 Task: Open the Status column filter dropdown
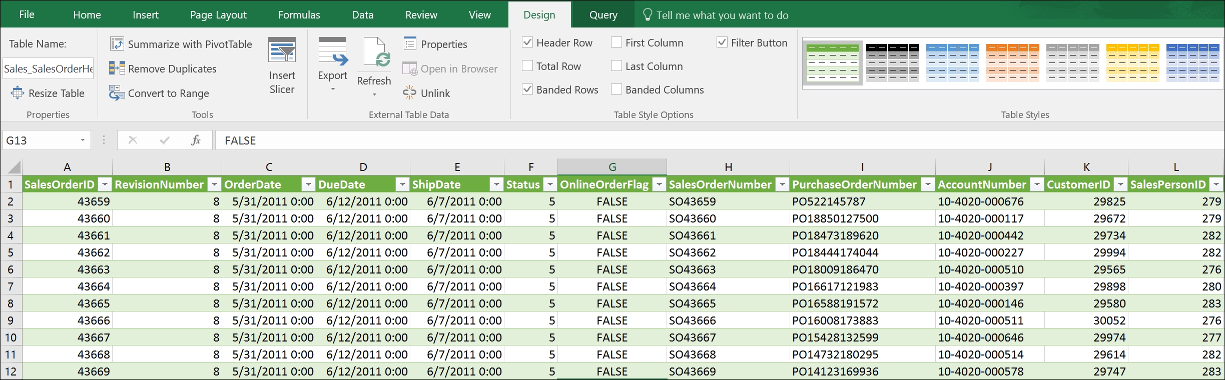point(550,184)
